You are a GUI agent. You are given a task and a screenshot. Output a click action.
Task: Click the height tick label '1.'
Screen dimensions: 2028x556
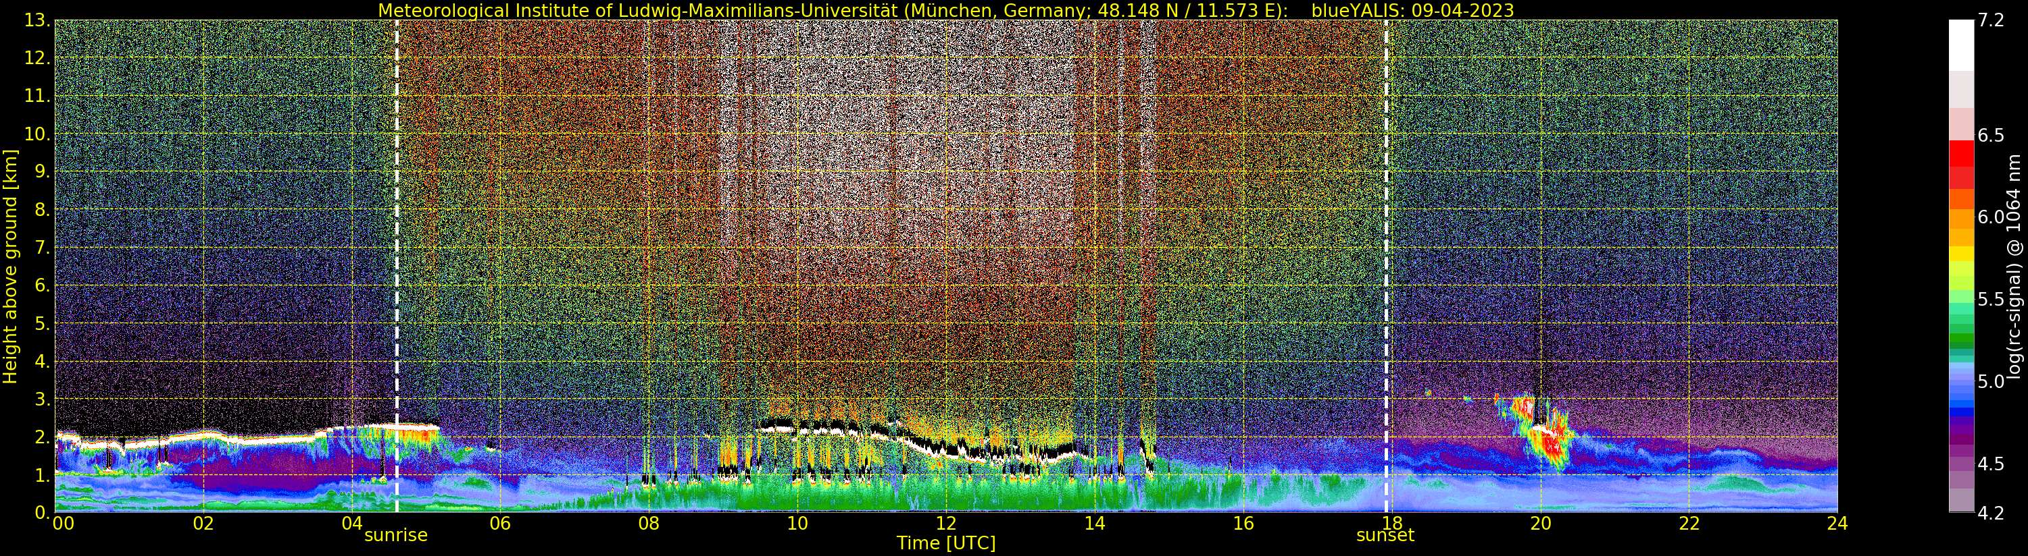41,475
